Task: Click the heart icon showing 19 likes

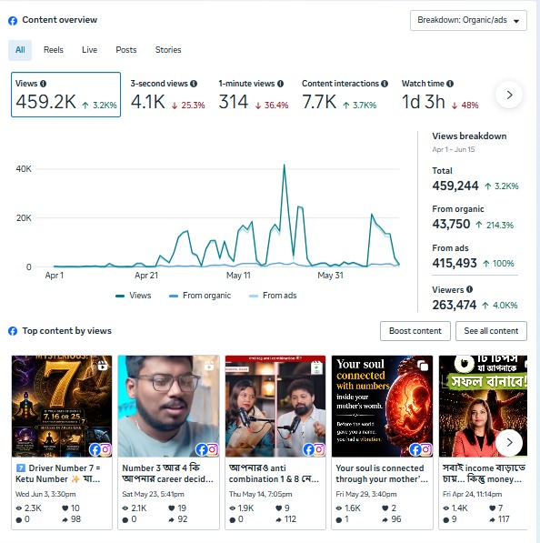Action: [x=171, y=508]
